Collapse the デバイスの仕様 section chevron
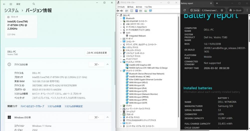Screen dimensions: 250x131 coord(107,64)
